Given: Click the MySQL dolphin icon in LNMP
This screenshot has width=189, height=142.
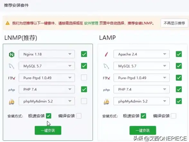Looking at the screenshot, I should click(x=12, y=66).
